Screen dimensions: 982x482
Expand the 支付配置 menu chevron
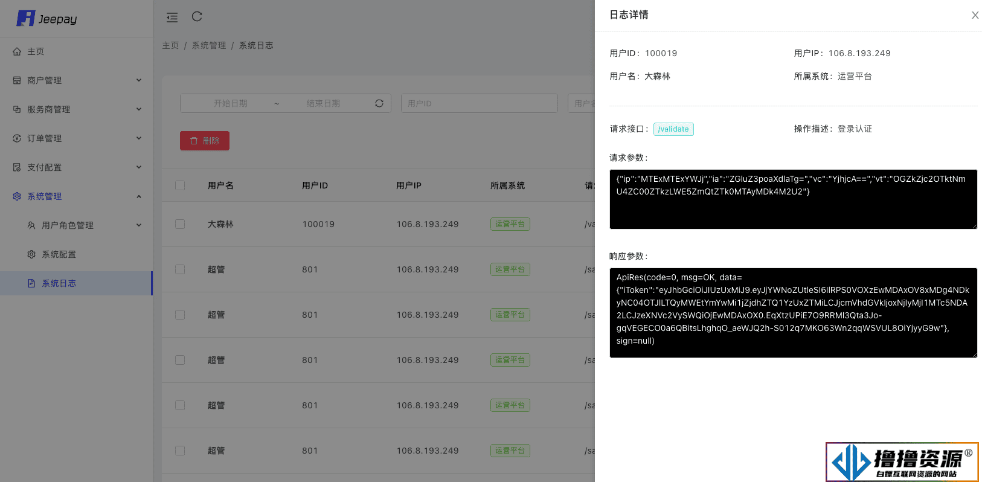pyautogui.click(x=139, y=167)
